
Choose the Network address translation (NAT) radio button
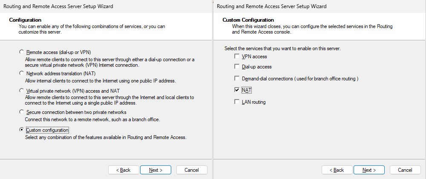click(22, 73)
